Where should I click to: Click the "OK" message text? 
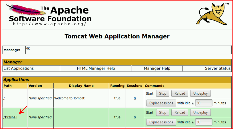(28, 49)
